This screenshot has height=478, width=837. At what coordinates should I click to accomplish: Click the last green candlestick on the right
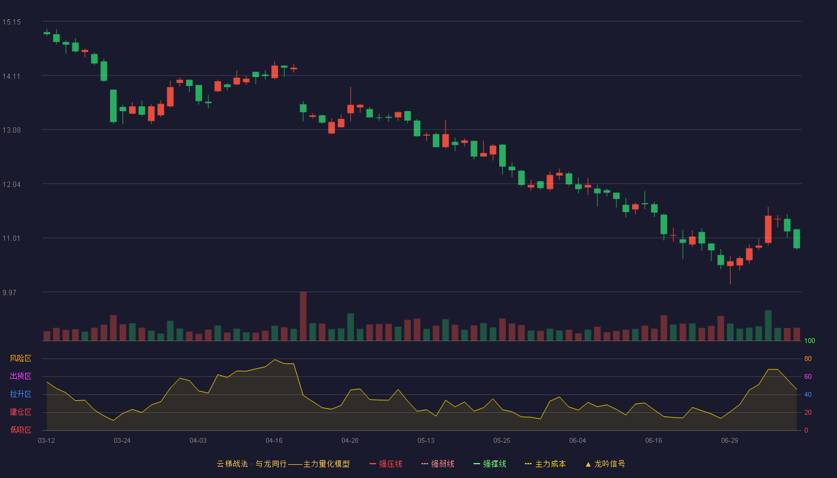pyautogui.click(x=796, y=238)
